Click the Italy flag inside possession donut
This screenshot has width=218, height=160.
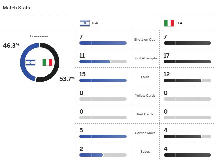[47, 62]
